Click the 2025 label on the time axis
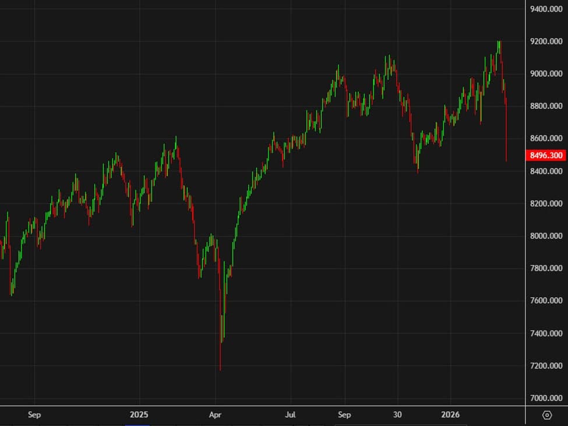Image resolution: width=568 pixels, height=426 pixels. tap(139, 415)
